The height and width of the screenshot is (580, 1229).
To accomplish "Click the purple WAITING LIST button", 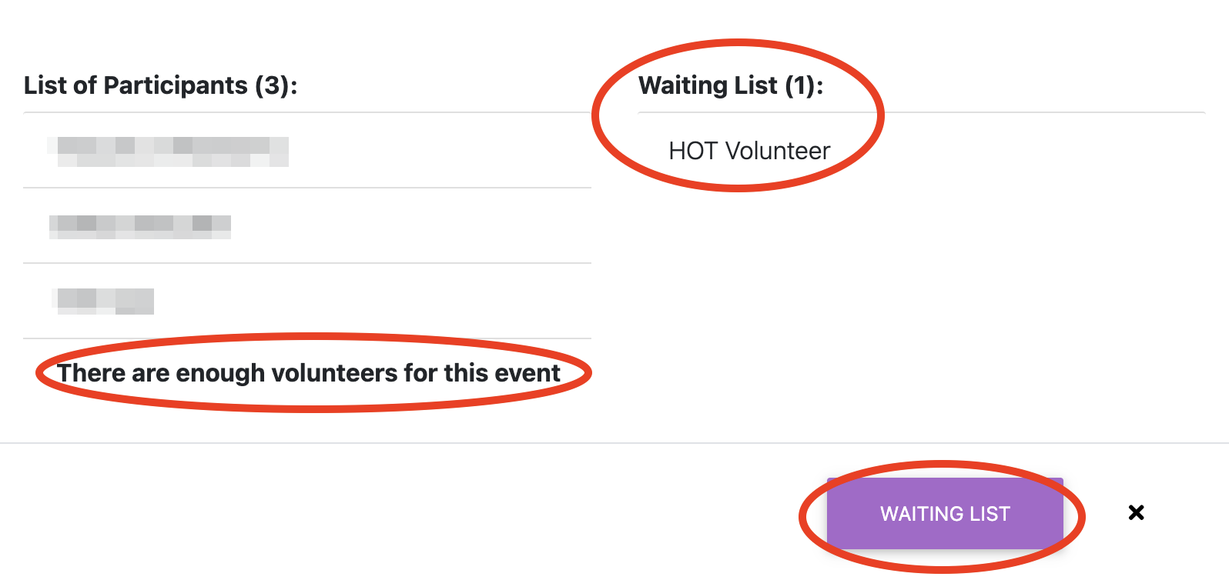I will [x=945, y=513].
